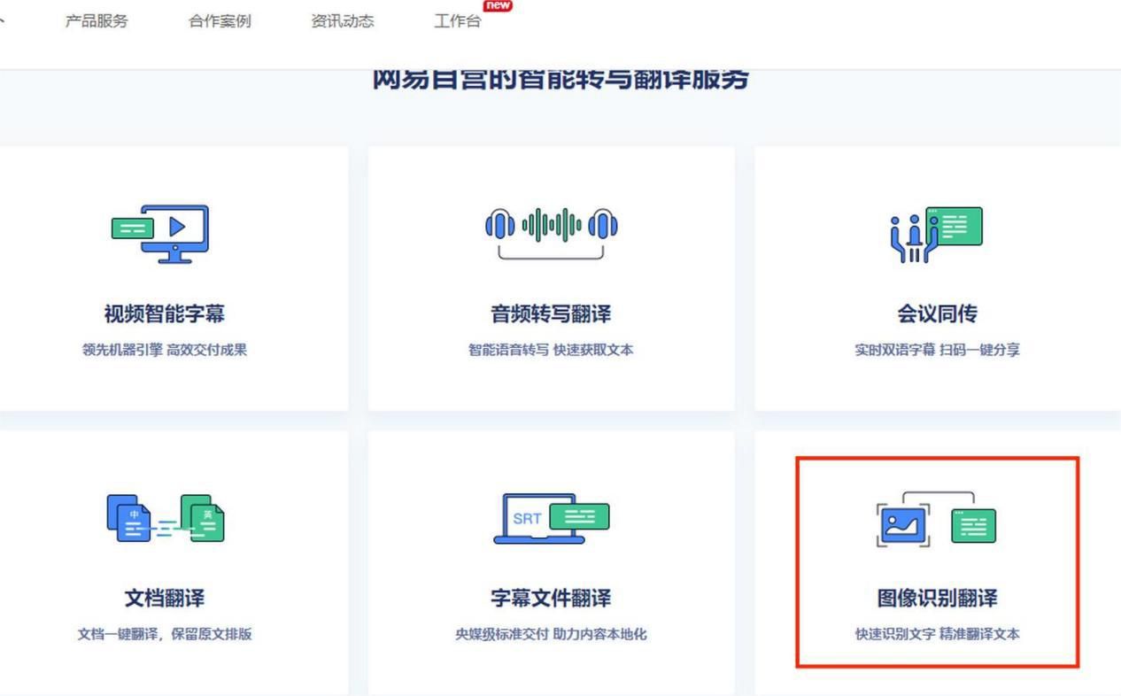The width and height of the screenshot is (1121, 696).
Task: Click the 会议同传 people and screen icon
Action: [x=937, y=235]
